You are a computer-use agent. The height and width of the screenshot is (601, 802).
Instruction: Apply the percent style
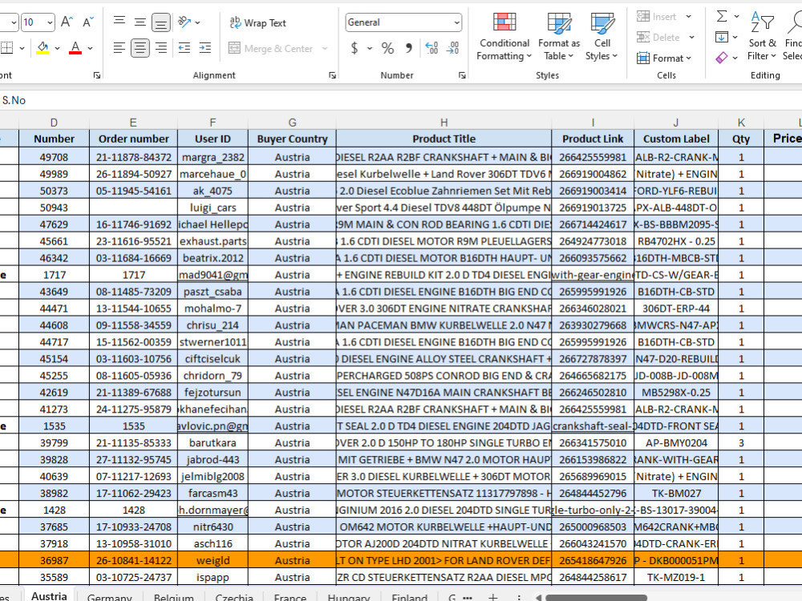pos(387,48)
